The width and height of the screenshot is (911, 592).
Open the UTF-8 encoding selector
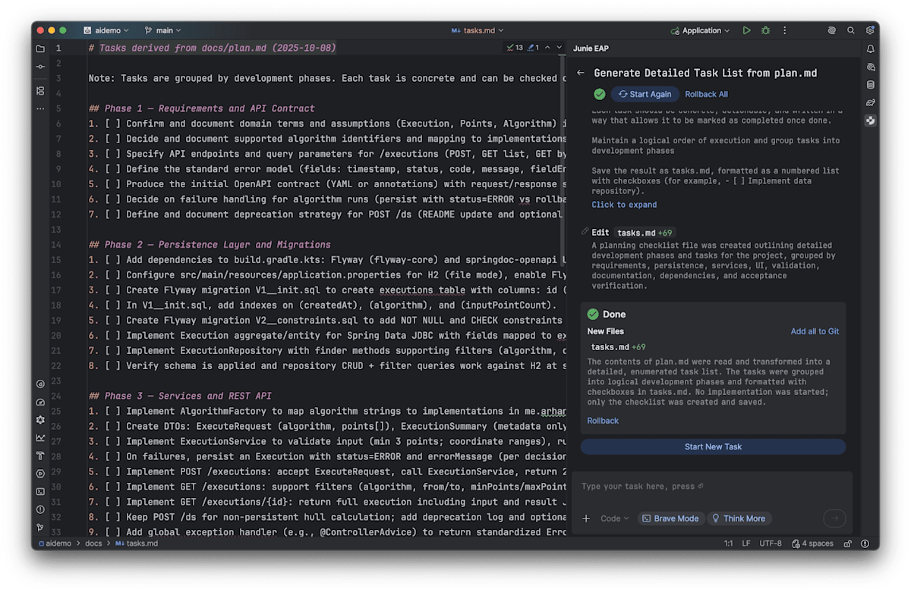(x=770, y=543)
